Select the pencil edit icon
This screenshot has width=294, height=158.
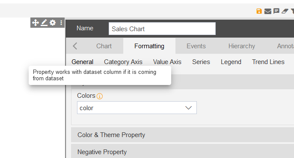coord(44,23)
